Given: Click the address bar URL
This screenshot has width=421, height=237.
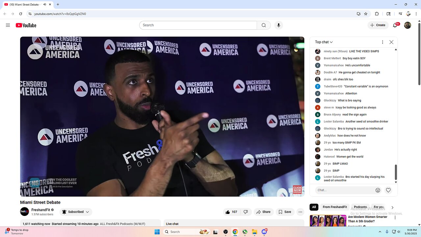Looking at the screenshot, I should (x=60, y=14).
